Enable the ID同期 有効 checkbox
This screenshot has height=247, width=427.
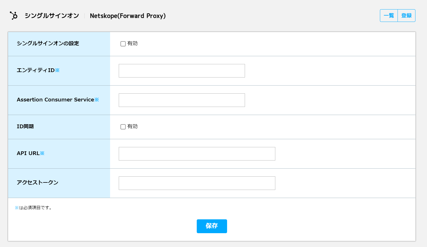click(x=123, y=127)
